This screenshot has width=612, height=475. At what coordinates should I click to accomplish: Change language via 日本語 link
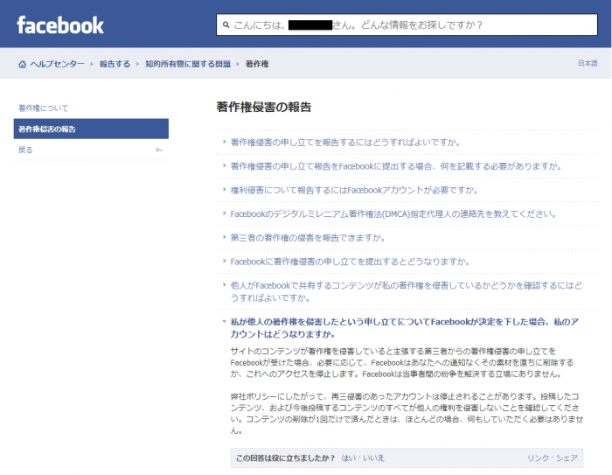(x=588, y=63)
